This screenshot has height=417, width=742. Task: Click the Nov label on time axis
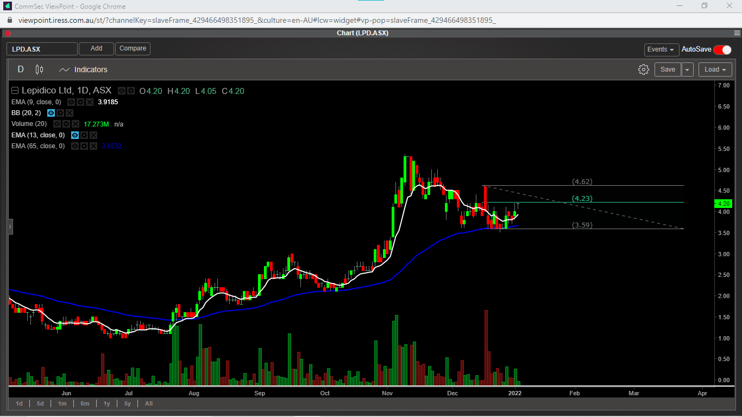387,393
